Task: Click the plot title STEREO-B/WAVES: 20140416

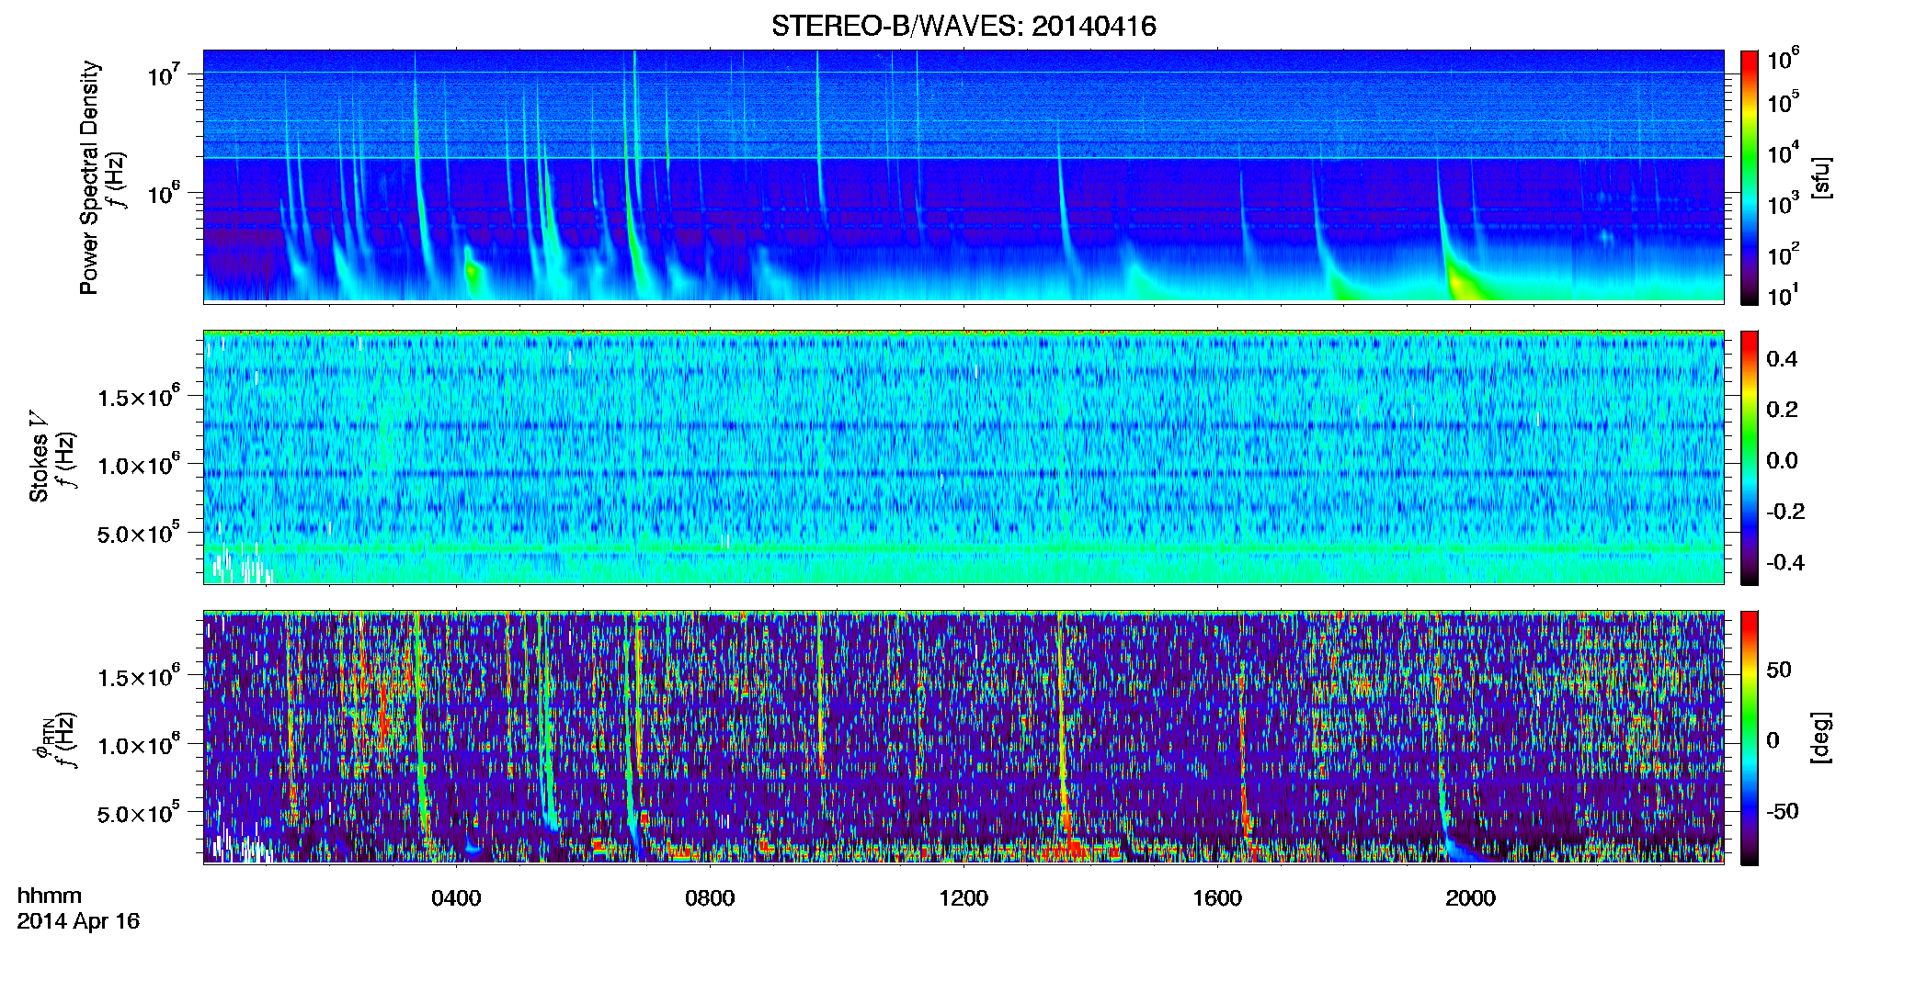Action: pos(963,26)
